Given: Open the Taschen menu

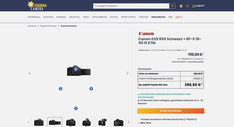Looking at the screenshot, I should pyautogui.click(x=143, y=17).
